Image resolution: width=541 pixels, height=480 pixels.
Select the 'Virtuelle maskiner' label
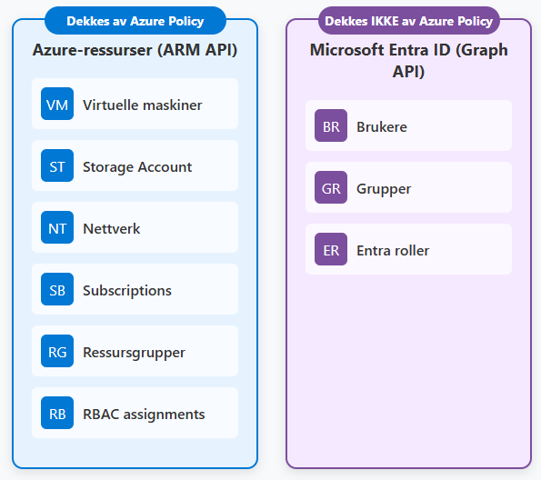click(143, 105)
